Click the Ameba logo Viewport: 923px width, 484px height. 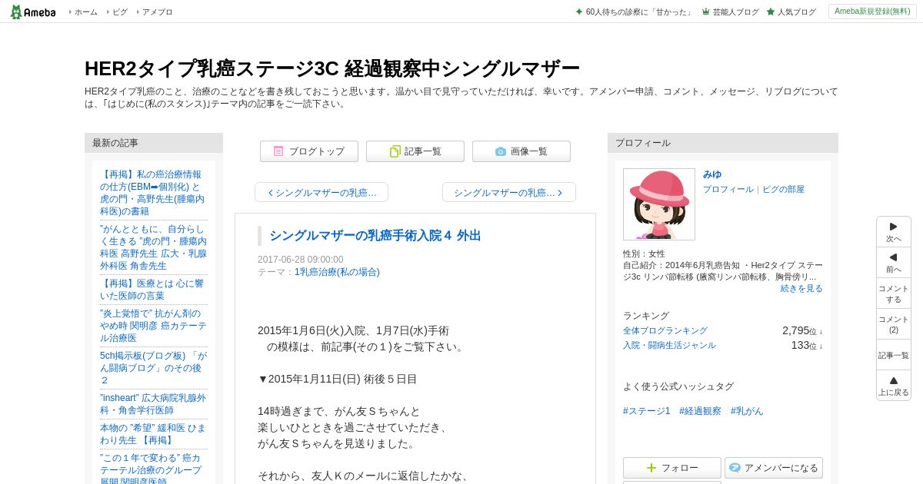(32, 12)
